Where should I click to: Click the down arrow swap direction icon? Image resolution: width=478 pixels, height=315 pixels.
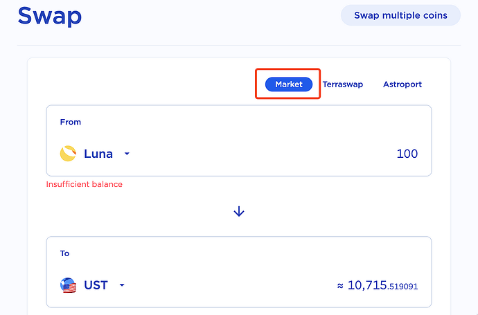pyautogui.click(x=239, y=211)
